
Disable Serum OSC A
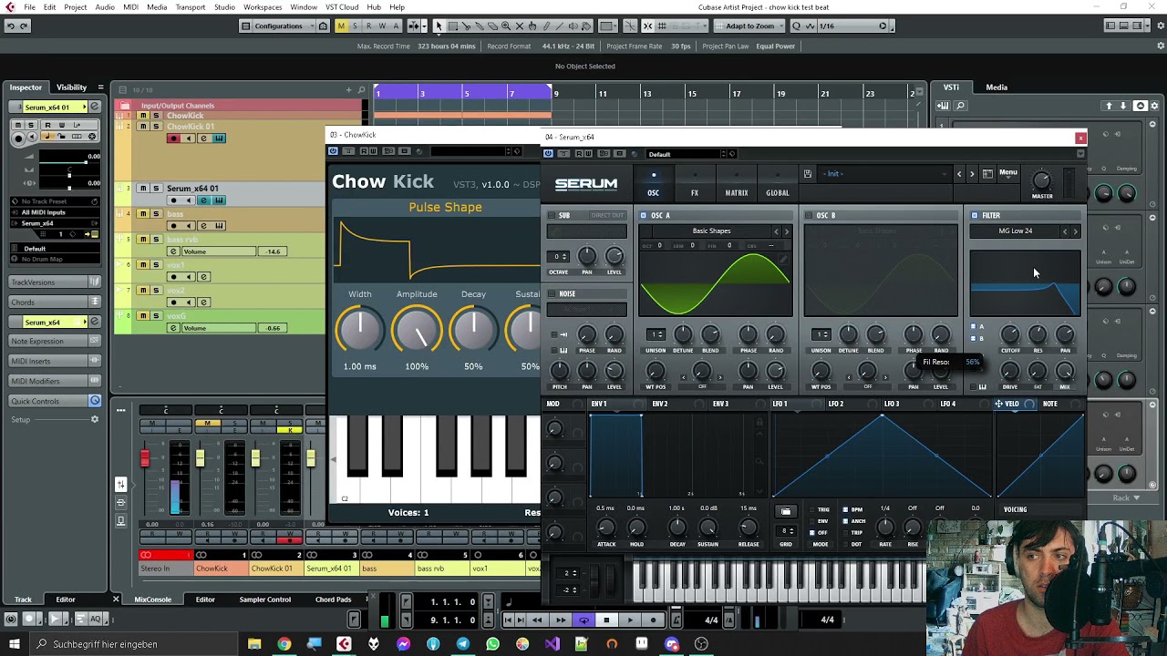click(x=644, y=215)
